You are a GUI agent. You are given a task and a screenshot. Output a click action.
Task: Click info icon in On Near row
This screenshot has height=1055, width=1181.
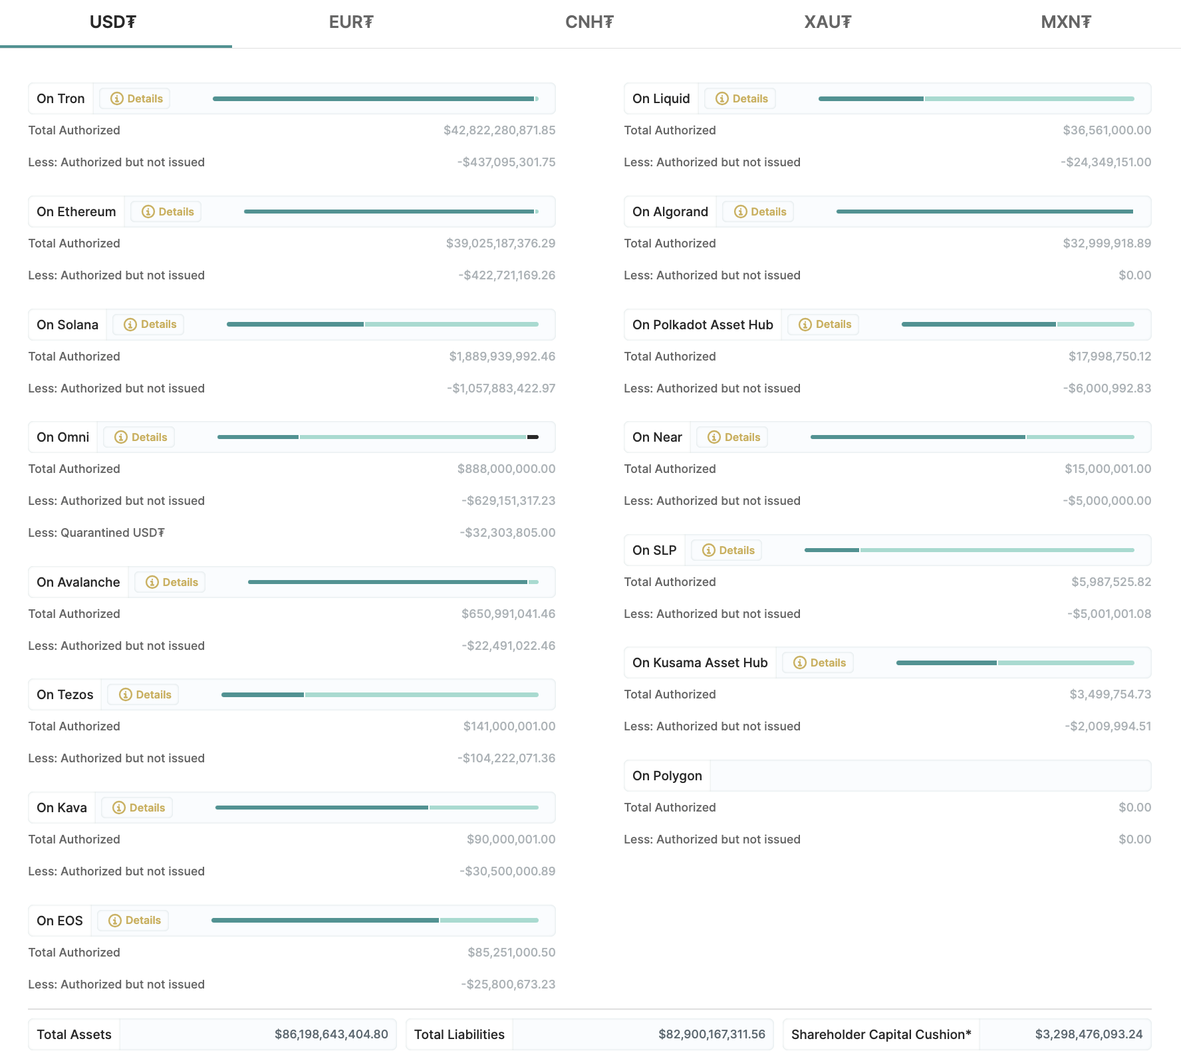(x=714, y=437)
